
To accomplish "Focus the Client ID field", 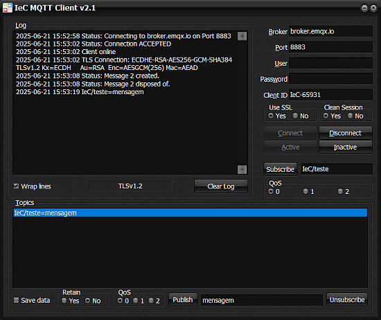I will [330, 95].
